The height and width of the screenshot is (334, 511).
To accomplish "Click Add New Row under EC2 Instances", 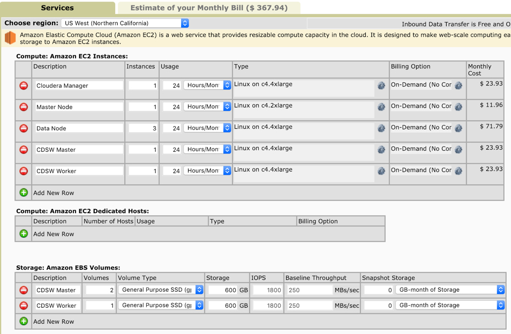I will (54, 193).
